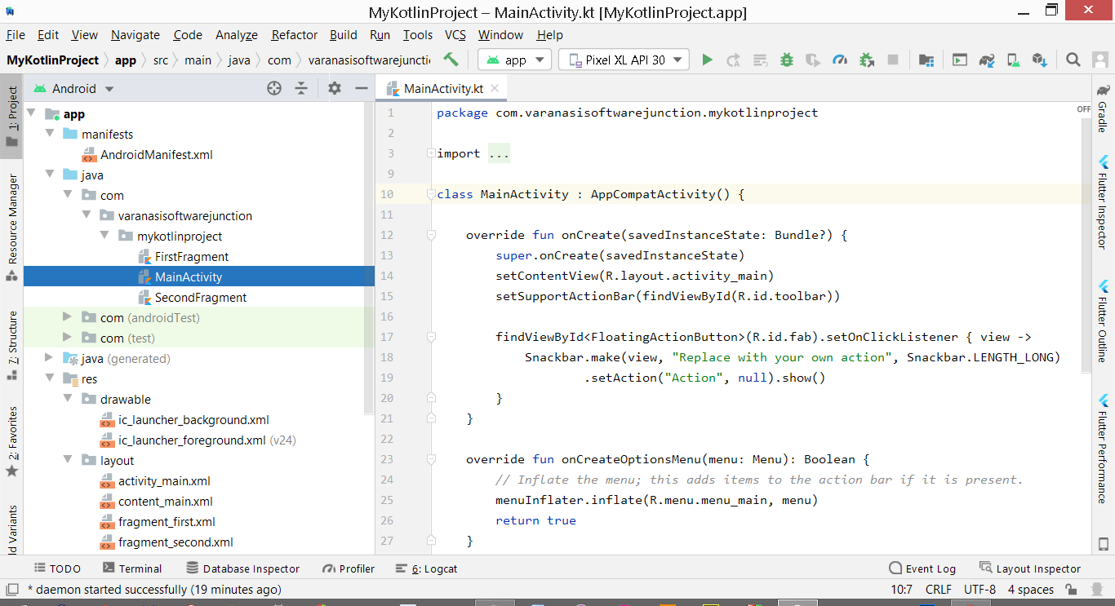Open the Gradle side panel

coord(1104,108)
